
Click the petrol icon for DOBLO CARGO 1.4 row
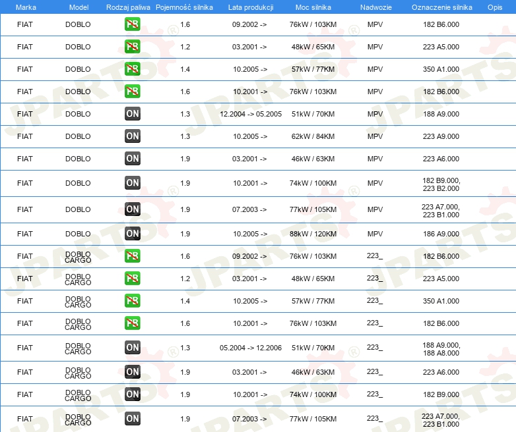pyautogui.click(x=132, y=300)
